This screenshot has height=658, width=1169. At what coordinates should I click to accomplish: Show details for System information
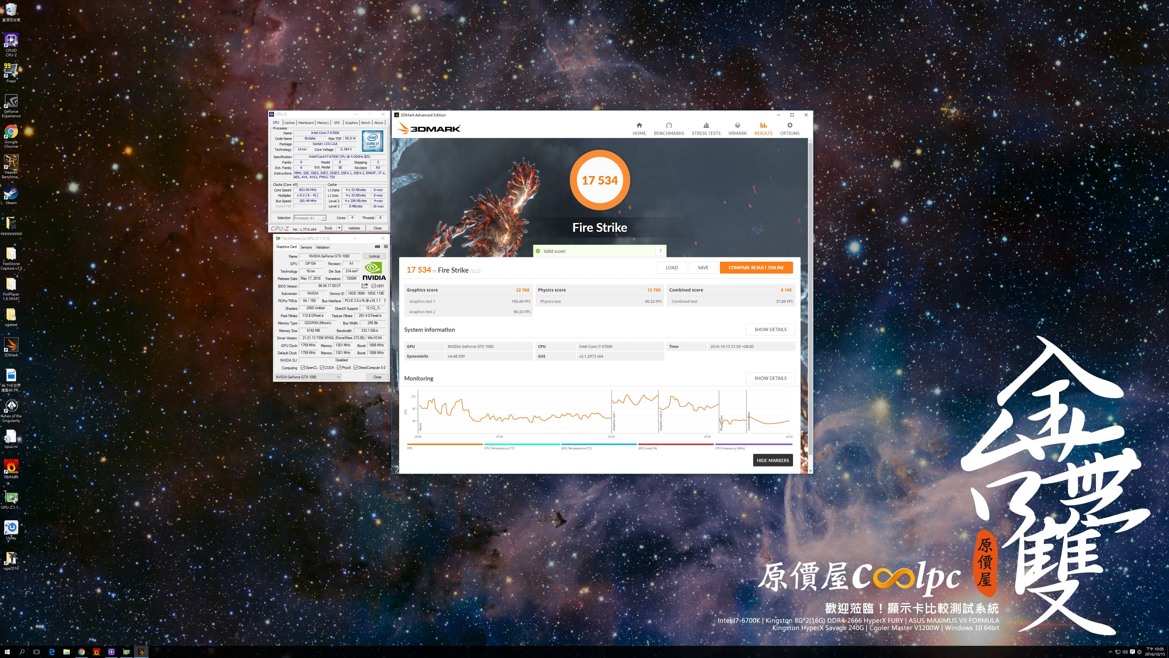770,329
